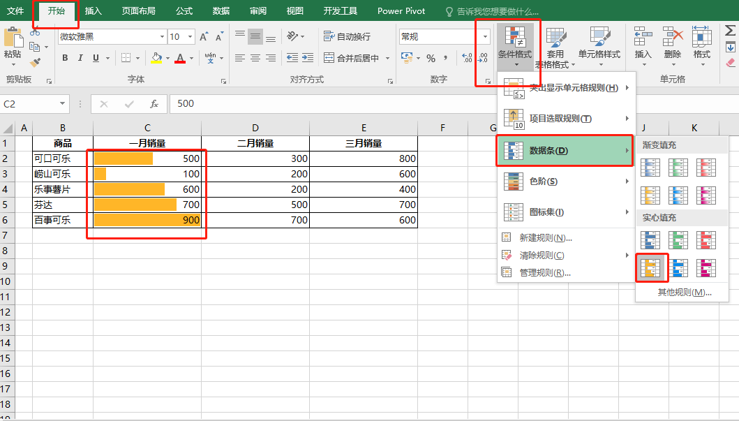
Task: Select cell with 百事可乐
Action: [63, 220]
